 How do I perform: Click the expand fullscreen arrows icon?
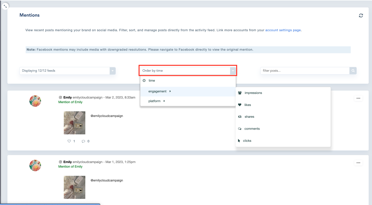(5, 6)
